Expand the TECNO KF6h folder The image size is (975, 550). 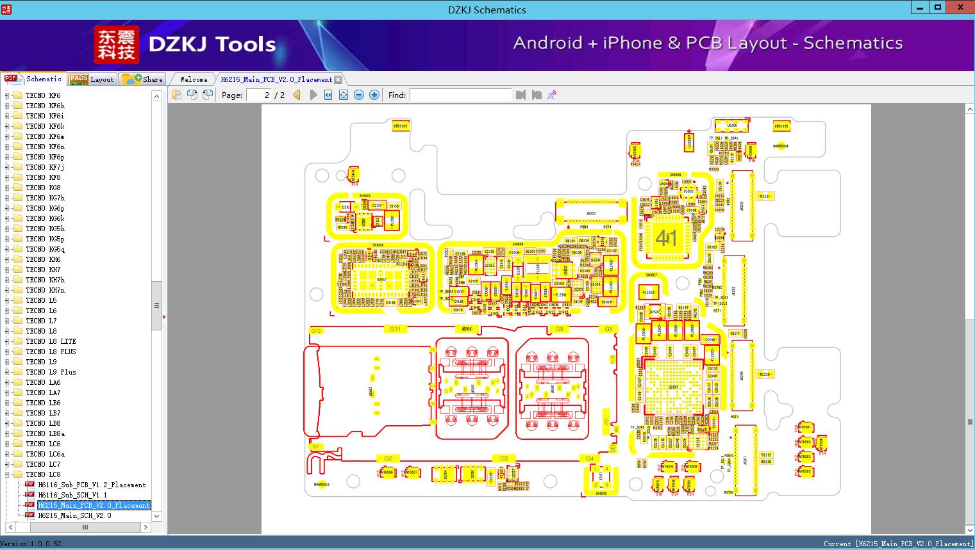point(7,106)
